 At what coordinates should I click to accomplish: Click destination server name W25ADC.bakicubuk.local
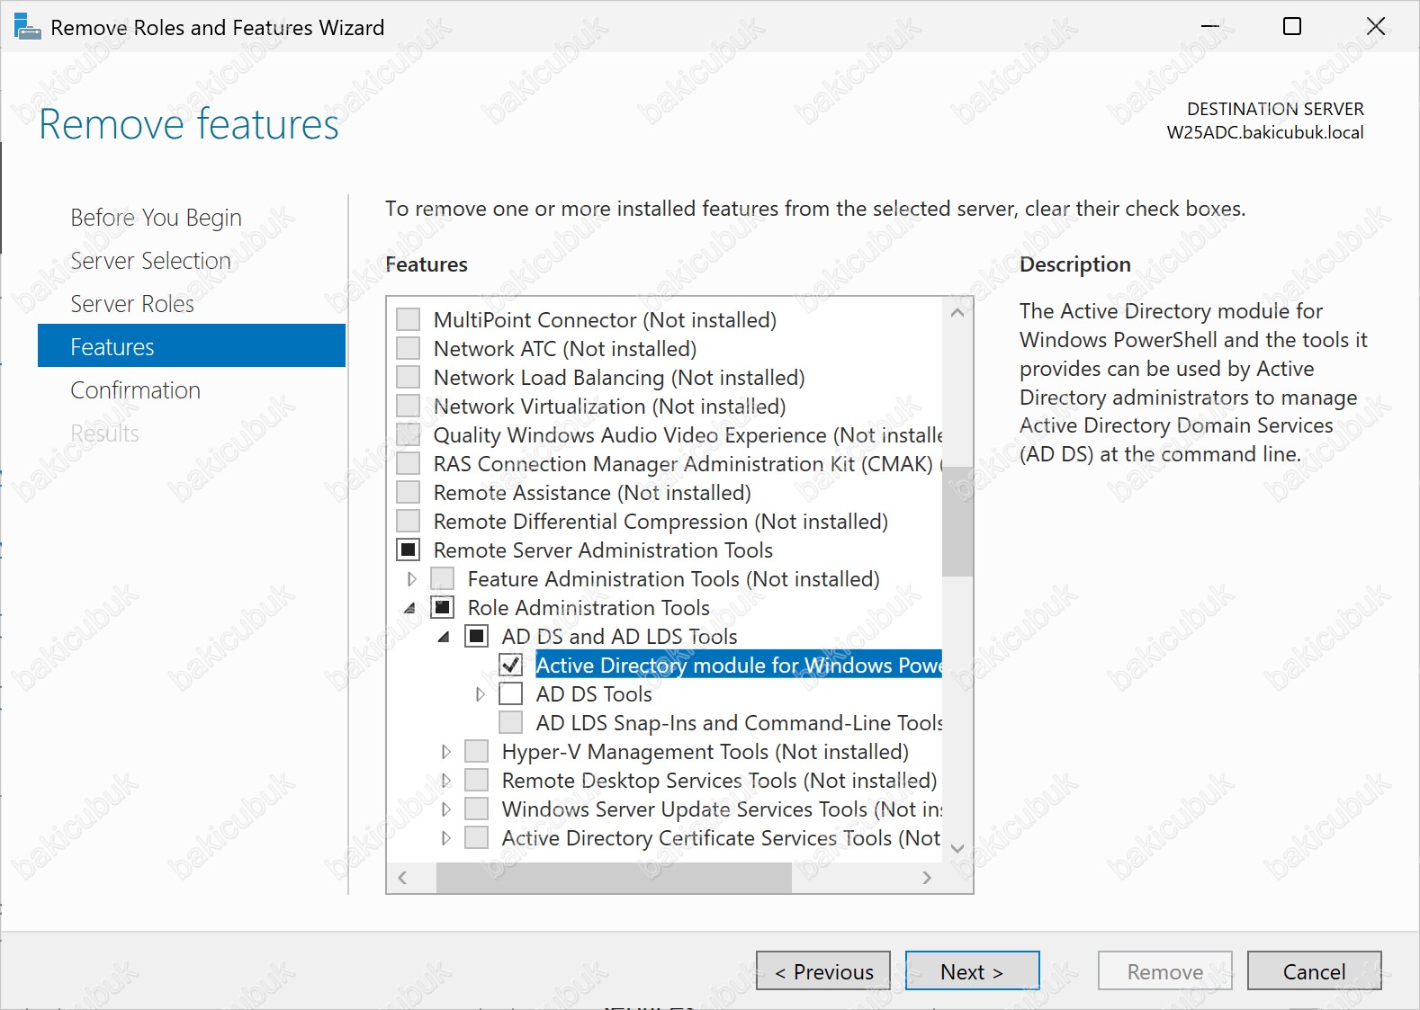pyautogui.click(x=1265, y=132)
